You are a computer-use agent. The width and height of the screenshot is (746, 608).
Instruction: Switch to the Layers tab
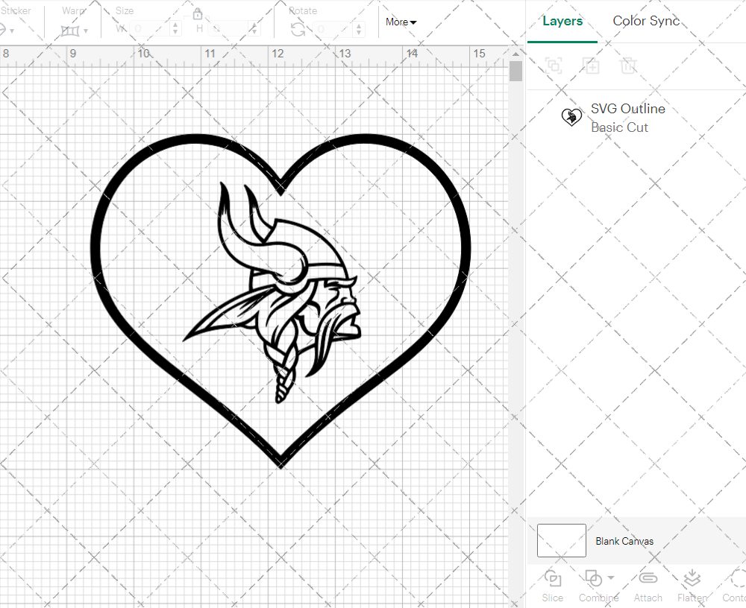(x=562, y=21)
